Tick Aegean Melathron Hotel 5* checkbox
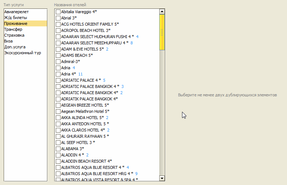The image size is (287, 185). pos(58,111)
